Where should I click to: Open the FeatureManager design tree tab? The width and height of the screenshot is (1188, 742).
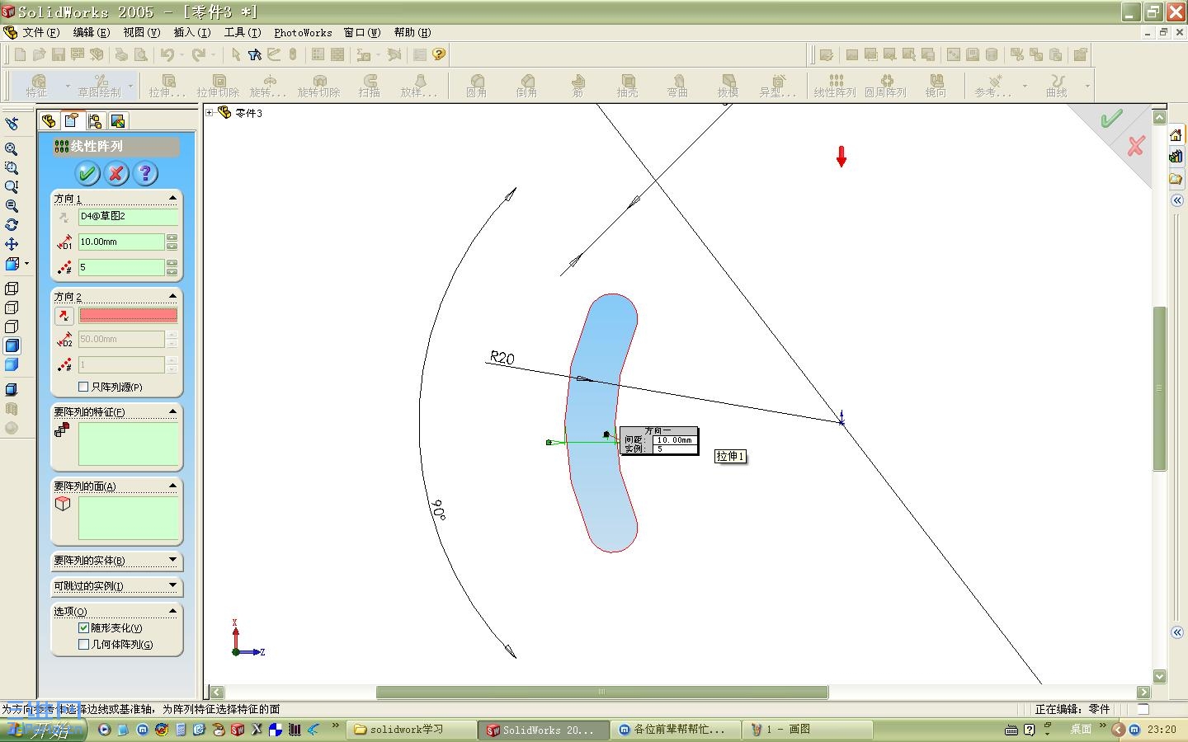[49, 121]
